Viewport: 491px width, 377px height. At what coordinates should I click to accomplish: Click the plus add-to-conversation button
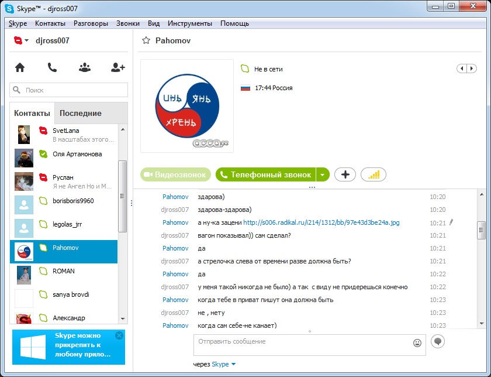click(345, 174)
